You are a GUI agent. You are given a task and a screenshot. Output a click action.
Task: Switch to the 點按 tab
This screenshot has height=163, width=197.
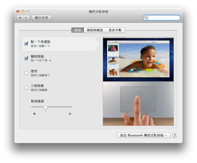[78, 30]
